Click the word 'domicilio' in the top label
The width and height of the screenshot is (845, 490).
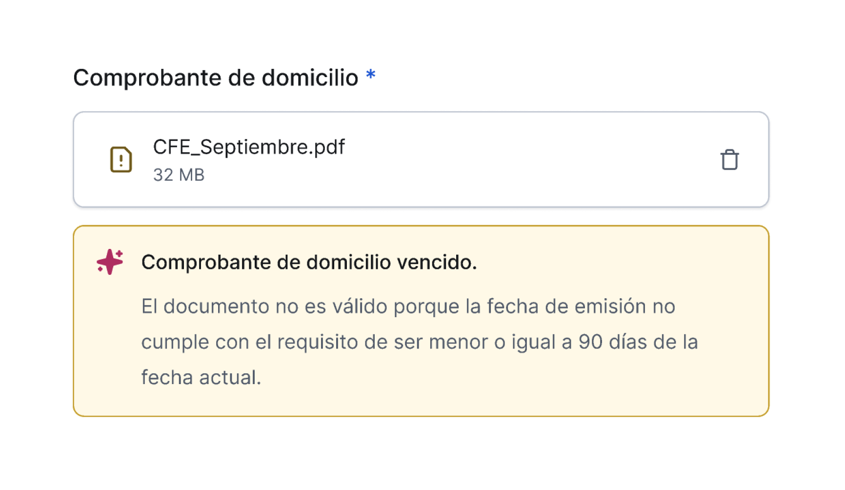coord(310,78)
